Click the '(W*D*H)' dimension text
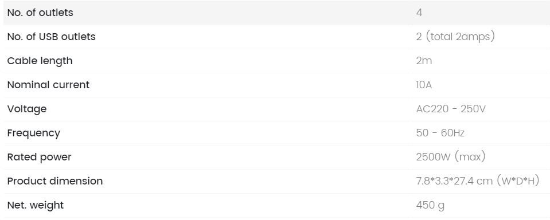The width and height of the screenshot is (550, 220). click(518, 181)
